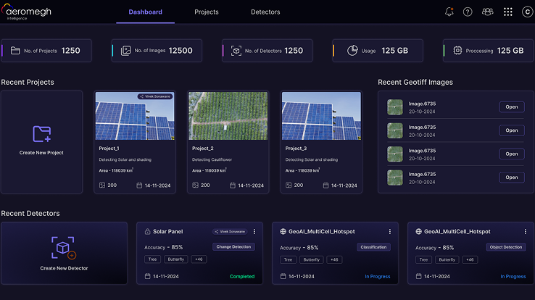The height and width of the screenshot is (300, 535).
Task: Expand +46 tags on Classification detector card
Action: click(x=334, y=259)
